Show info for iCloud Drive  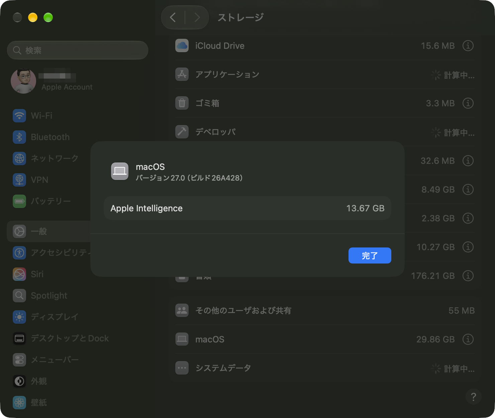[468, 45]
